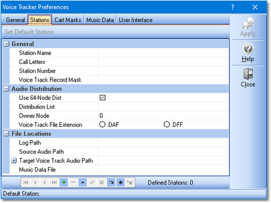271x203 pixels.
Task: Delete station using minus icon
Action: [x=73, y=182]
